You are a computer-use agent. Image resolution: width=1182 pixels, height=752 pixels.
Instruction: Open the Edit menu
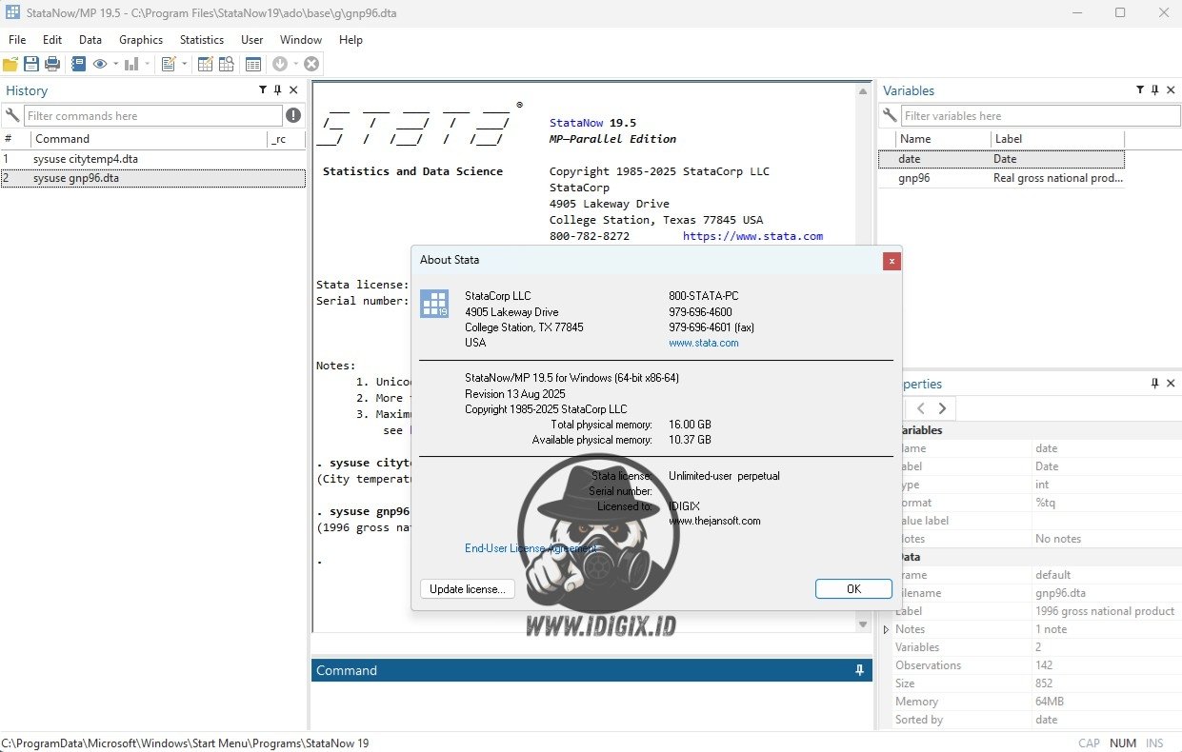tap(52, 40)
